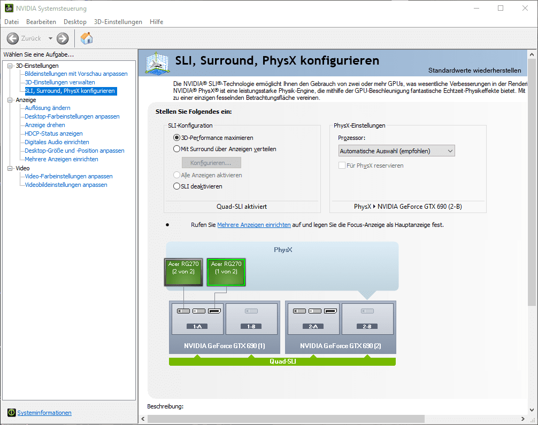
Task: Click the horizontal scrollbar right arrow
Action: 523,419
